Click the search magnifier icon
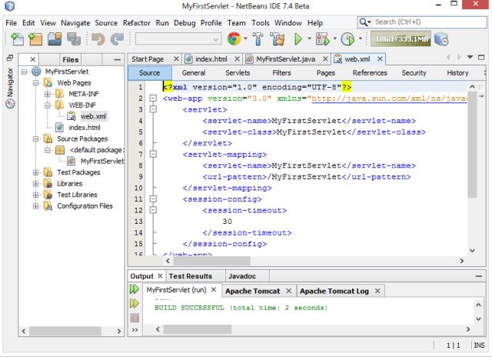 [363, 22]
